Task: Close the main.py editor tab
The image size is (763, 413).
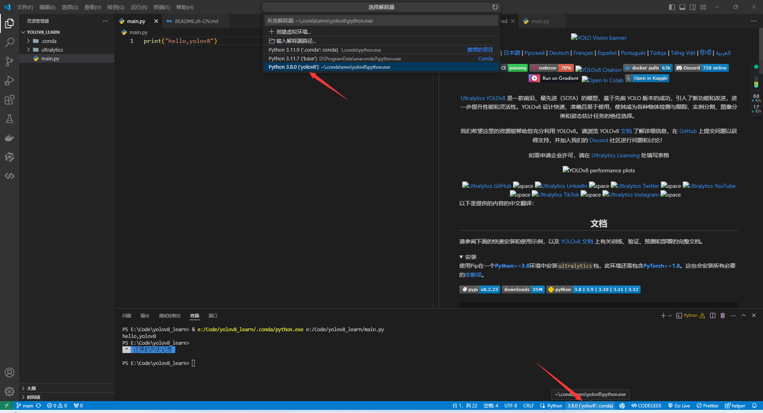Action: point(156,21)
